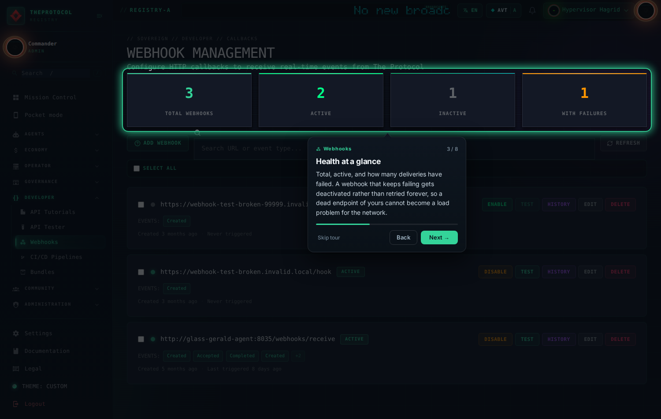Click the AVT token badge
This screenshot has height=419, width=661.
click(x=503, y=10)
